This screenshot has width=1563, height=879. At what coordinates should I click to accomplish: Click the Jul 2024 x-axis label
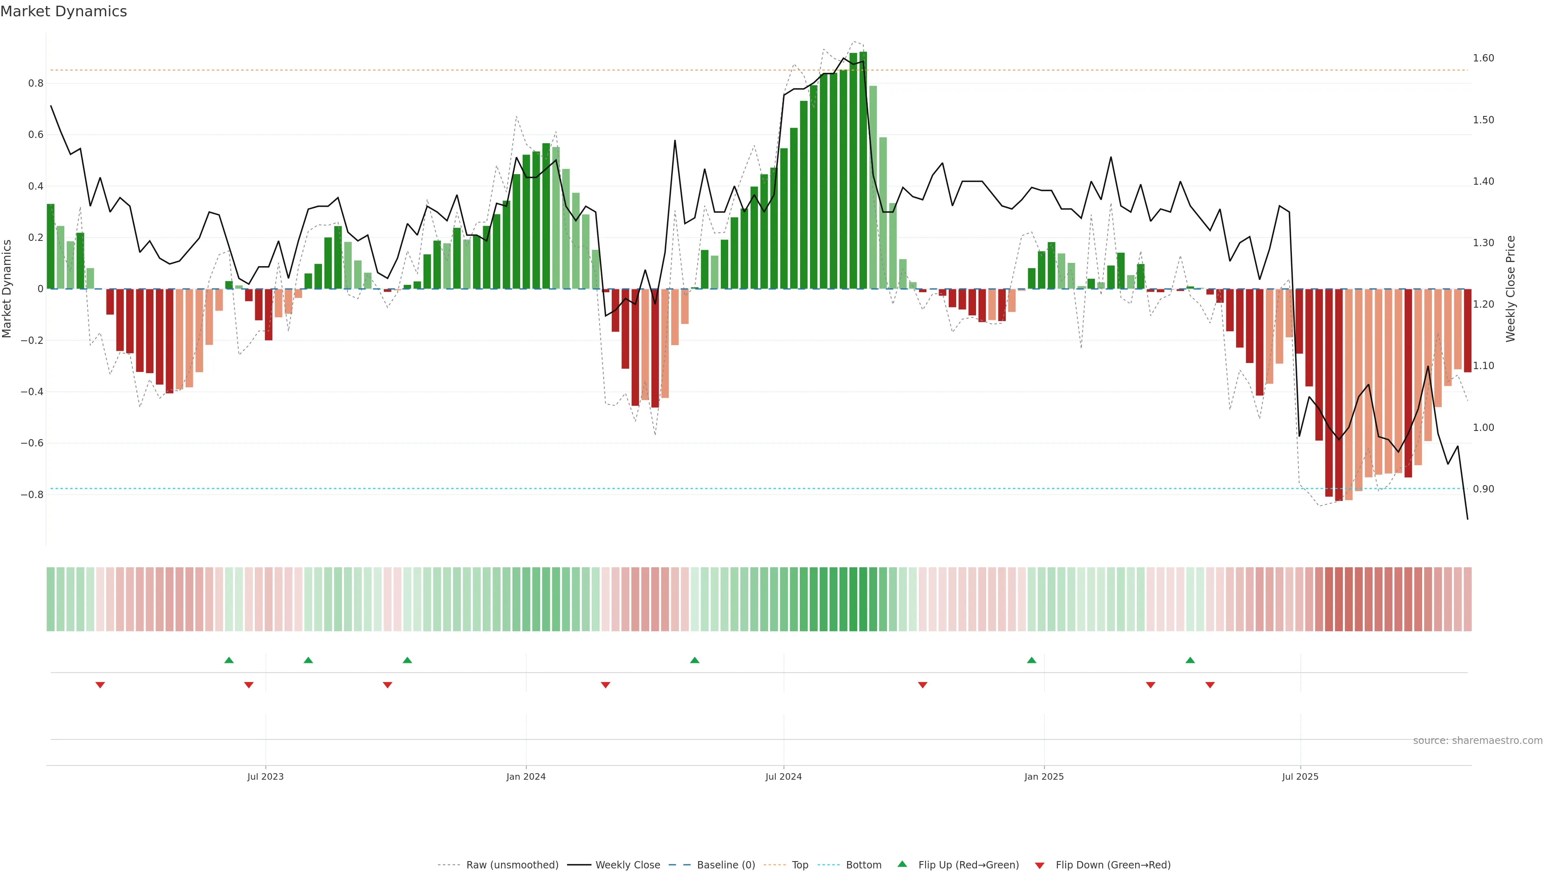pyautogui.click(x=783, y=776)
